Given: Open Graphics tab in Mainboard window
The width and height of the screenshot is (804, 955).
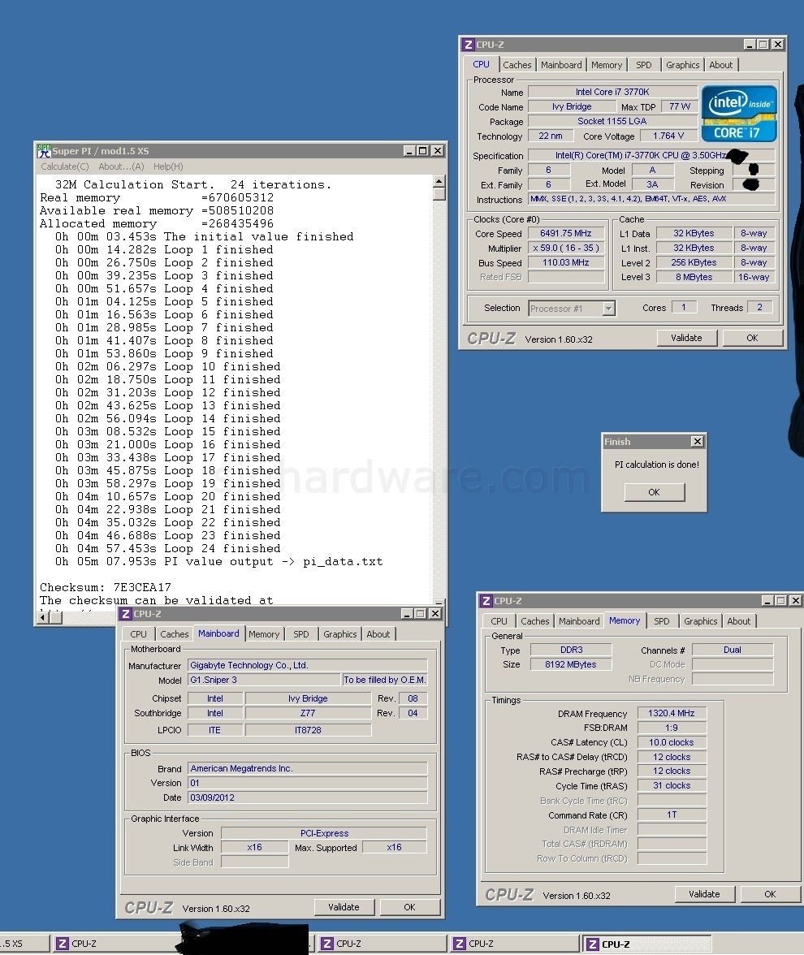Looking at the screenshot, I should 339,634.
